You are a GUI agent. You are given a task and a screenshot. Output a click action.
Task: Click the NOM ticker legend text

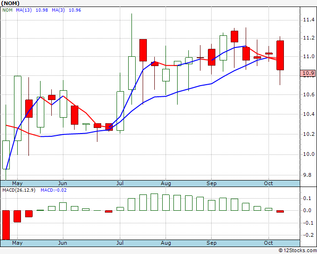pos(7,10)
